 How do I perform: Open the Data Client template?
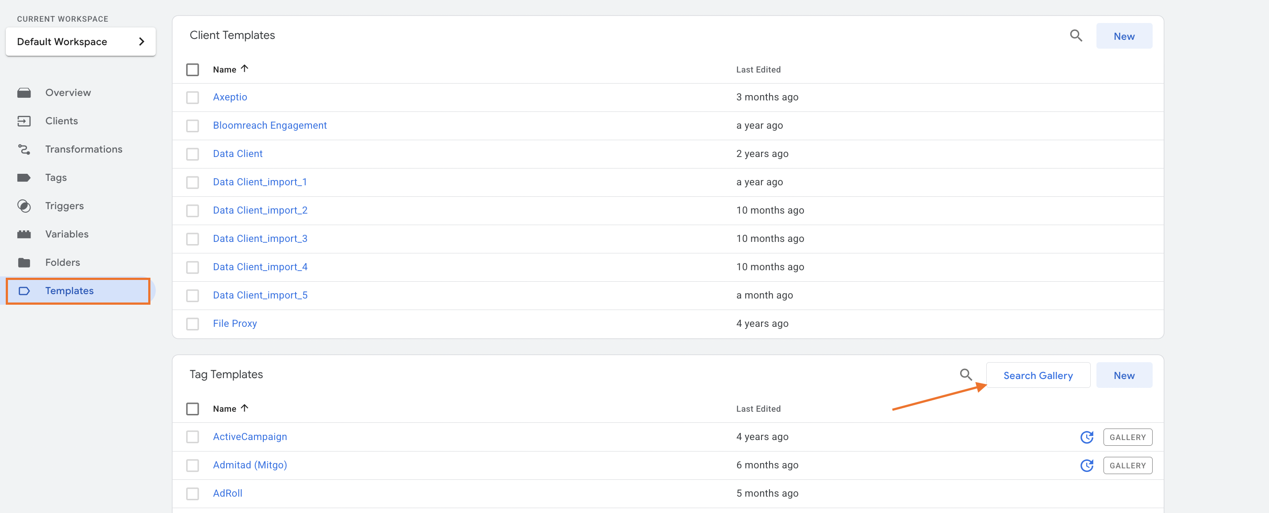click(x=238, y=153)
